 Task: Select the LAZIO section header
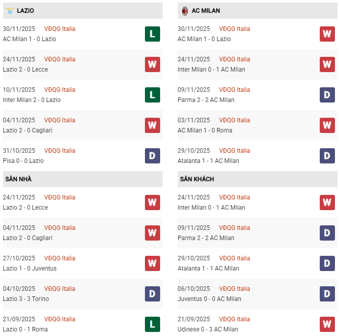coord(25,11)
